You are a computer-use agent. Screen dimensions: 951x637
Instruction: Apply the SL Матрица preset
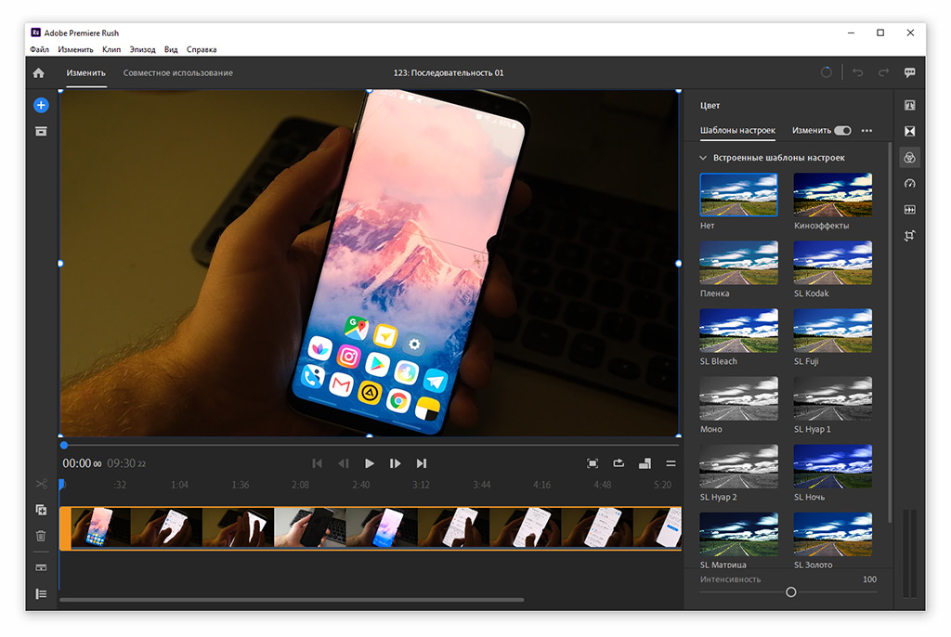pyautogui.click(x=738, y=535)
